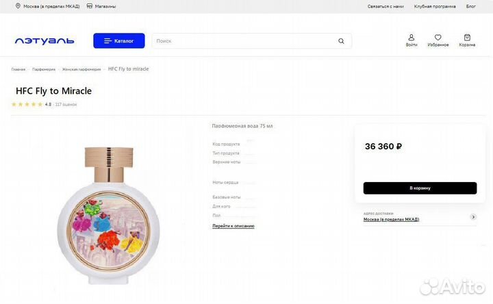
Task: Add product with В корзину button
Action: (420, 188)
